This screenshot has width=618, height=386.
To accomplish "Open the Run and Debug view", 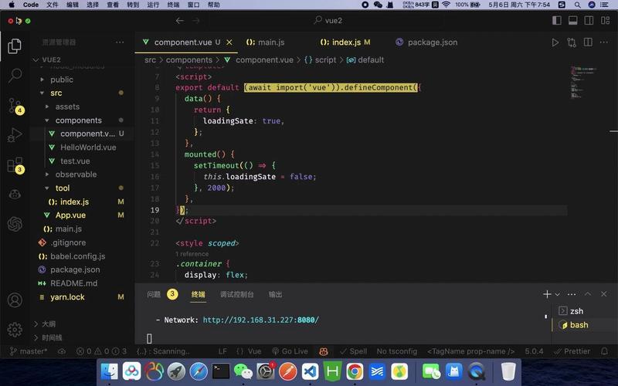I will pyautogui.click(x=15, y=134).
